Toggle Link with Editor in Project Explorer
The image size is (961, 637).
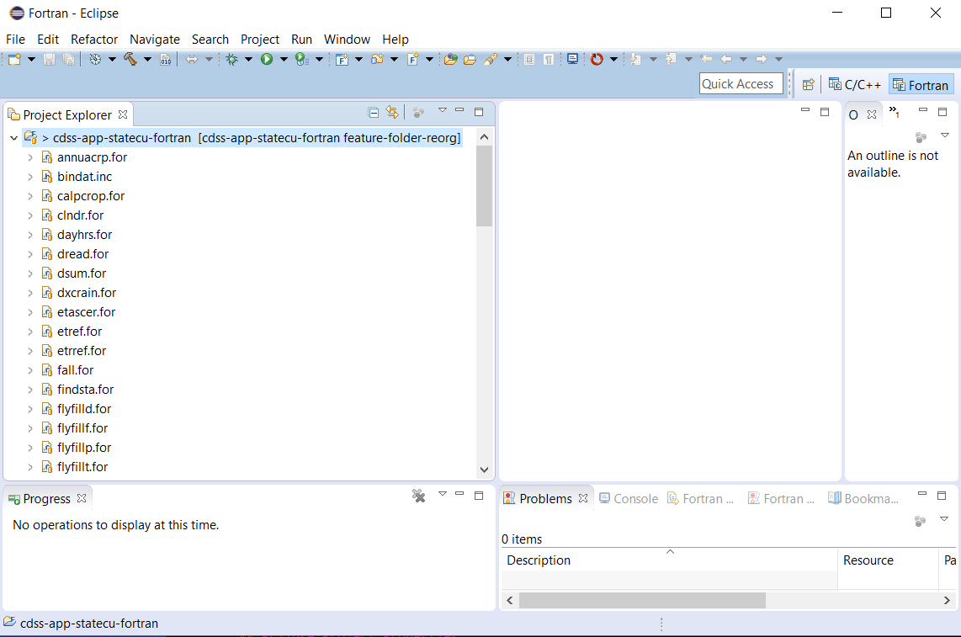coord(392,112)
